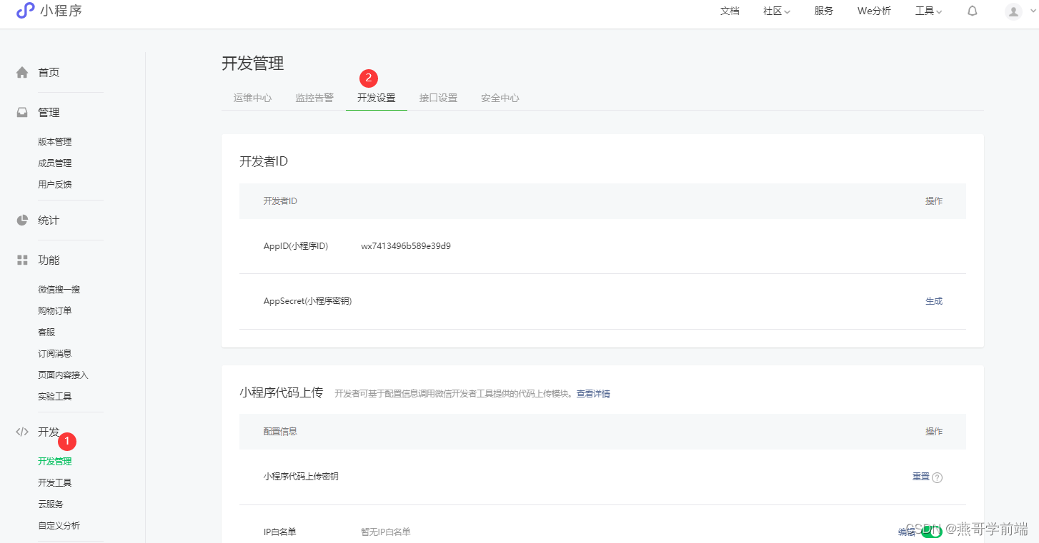Click 生成 to generate the AppSecret
The height and width of the screenshot is (543, 1039).
tap(934, 301)
